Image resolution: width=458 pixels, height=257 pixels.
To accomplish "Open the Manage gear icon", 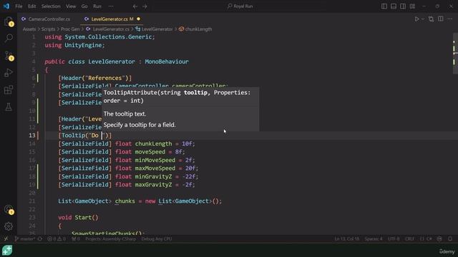I will coord(9,226).
